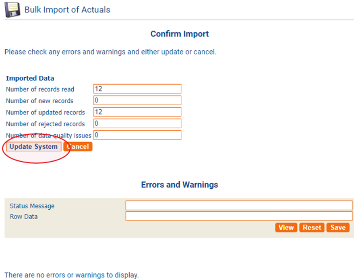Focus the Number of records read field
The image size is (354, 279).
(137, 89)
